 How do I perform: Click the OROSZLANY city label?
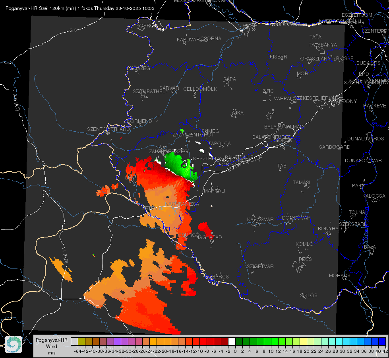pyautogui.click(x=315, y=59)
